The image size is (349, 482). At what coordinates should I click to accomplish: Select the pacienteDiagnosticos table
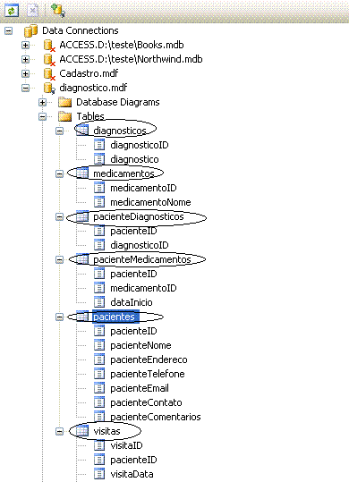[139, 216]
